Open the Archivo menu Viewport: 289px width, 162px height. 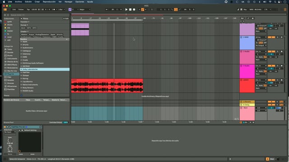pyautogui.click(x=19, y=2)
